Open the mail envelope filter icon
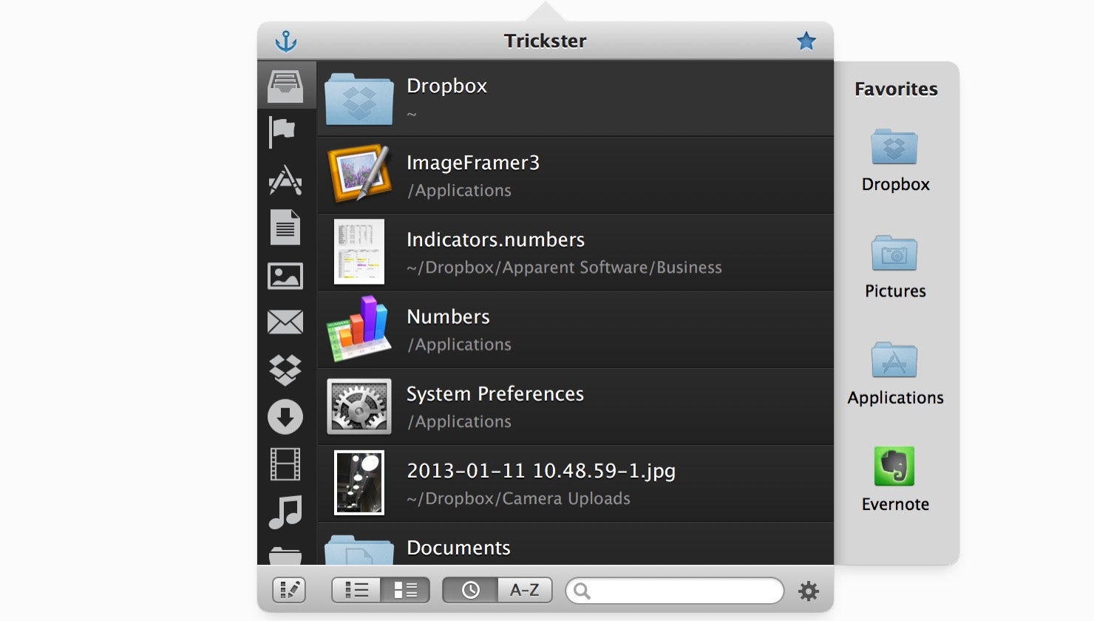Screen dimensions: 1094x621 [x=285, y=322]
